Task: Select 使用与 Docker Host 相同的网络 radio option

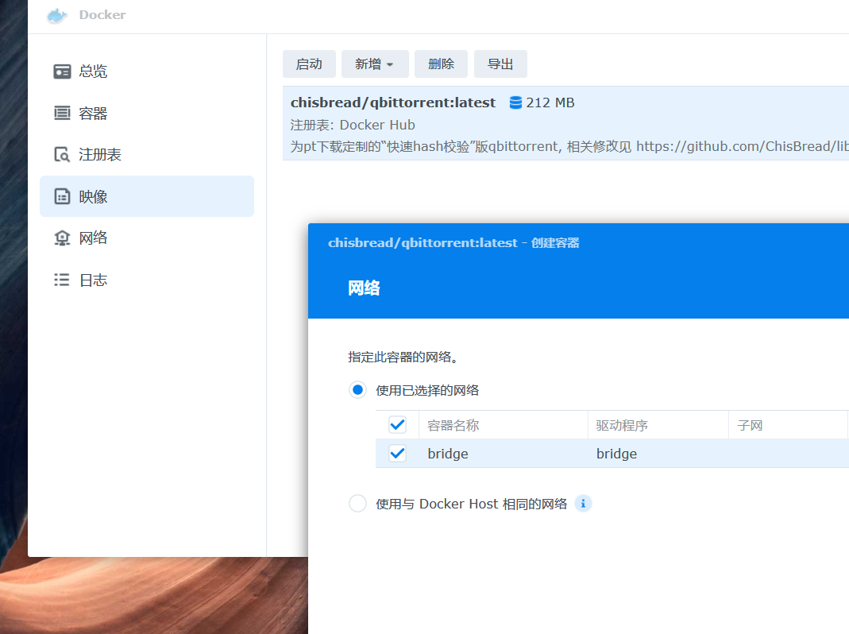Action: pyautogui.click(x=357, y=504)
